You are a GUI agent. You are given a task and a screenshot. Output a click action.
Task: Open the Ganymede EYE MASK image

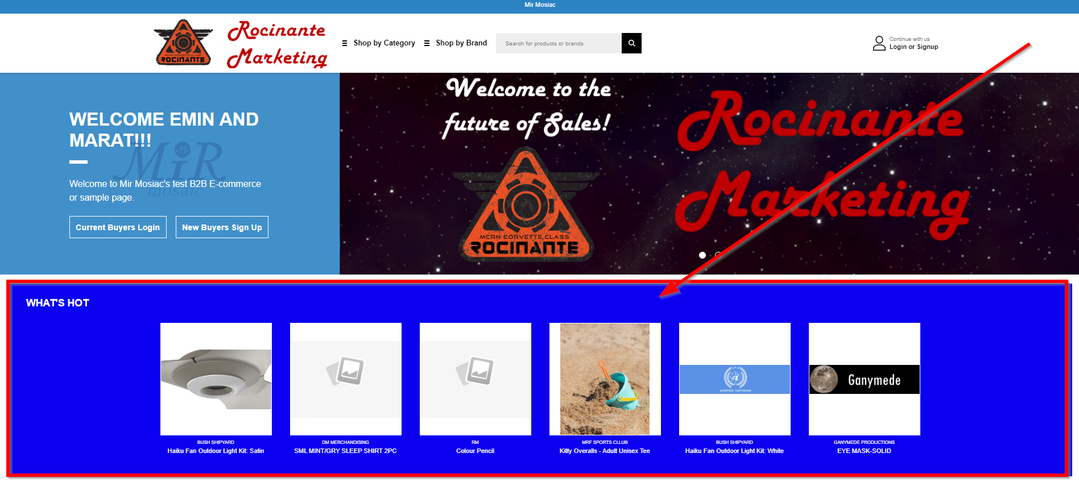865,379
